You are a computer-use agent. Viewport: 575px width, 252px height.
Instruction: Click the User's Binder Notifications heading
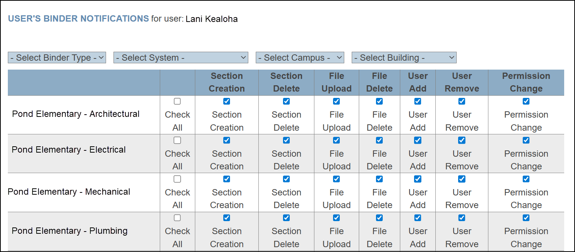[78, 19]
